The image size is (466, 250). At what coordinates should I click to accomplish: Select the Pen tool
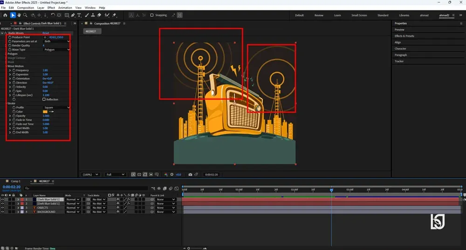click(73, 15)
